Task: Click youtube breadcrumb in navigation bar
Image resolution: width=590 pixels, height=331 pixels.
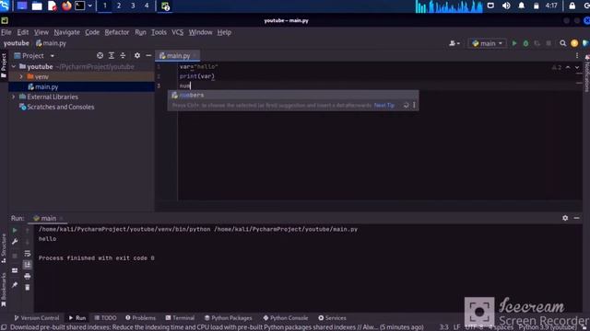Action: tap(17, 43)
